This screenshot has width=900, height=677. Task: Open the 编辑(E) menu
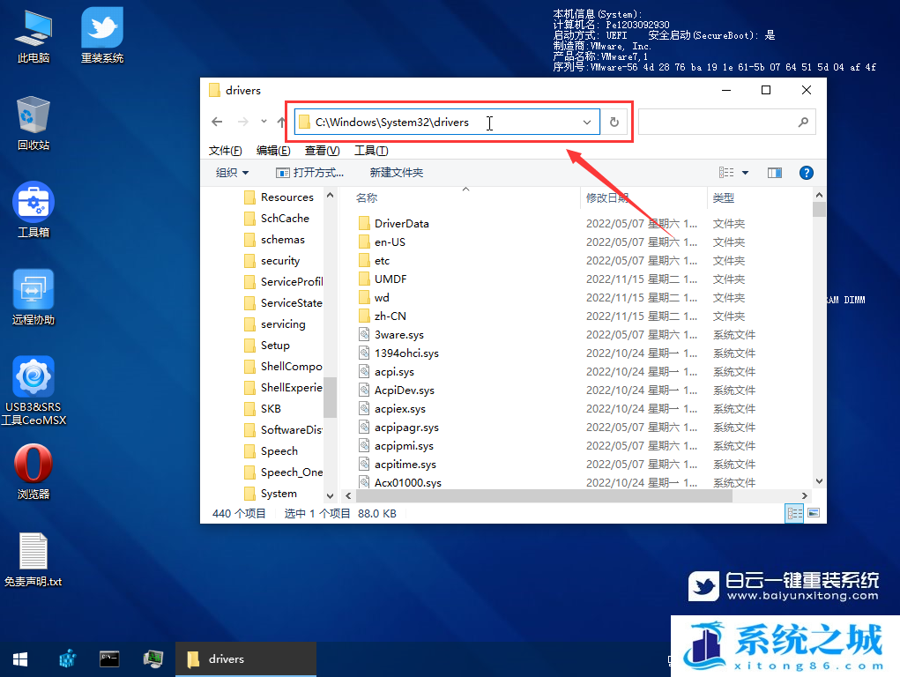(x=273, y=151)
